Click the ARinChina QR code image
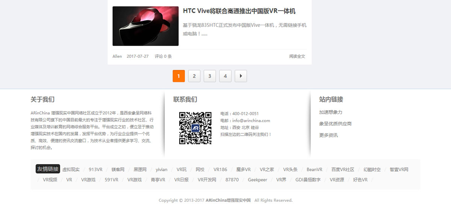This screenshot has height=207, width=451. tap(195, 128)
